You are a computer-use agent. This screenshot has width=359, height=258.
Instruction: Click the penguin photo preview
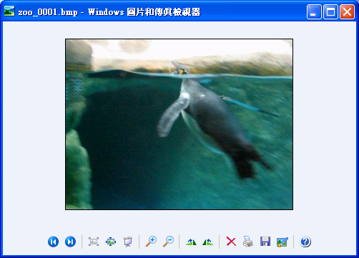179,124
